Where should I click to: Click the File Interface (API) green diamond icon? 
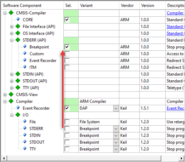click(x=18, y=26)
